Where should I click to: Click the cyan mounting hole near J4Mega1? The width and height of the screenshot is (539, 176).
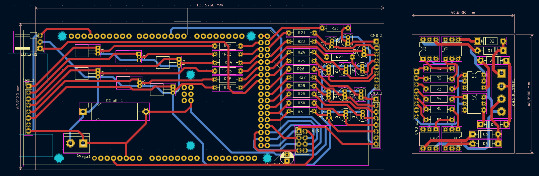click(x=59, y=158)
